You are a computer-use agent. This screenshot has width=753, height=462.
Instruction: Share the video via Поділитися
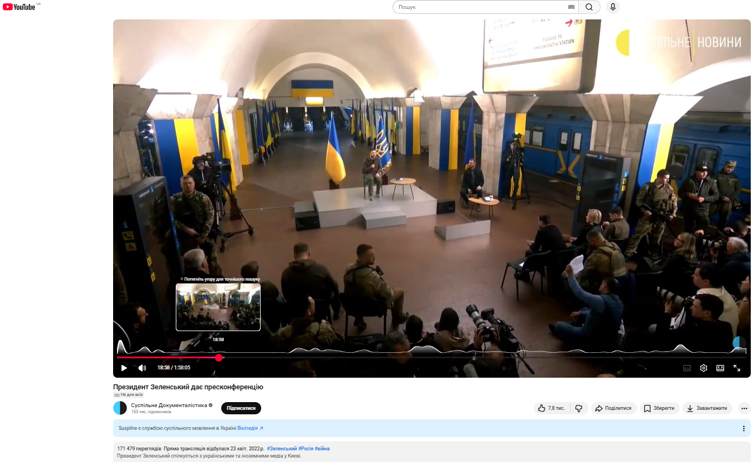coord(613,408)
